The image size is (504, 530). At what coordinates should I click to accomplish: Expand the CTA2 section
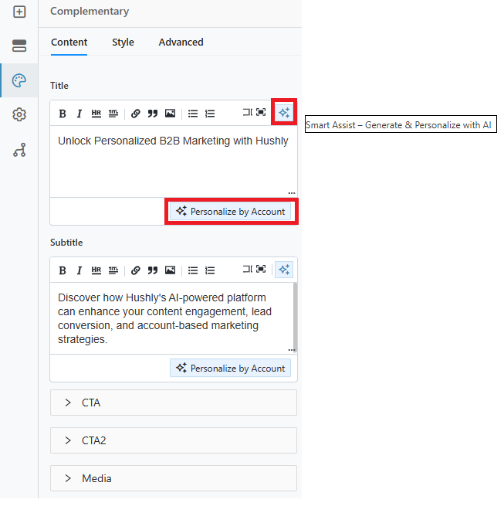pos(174,440)
